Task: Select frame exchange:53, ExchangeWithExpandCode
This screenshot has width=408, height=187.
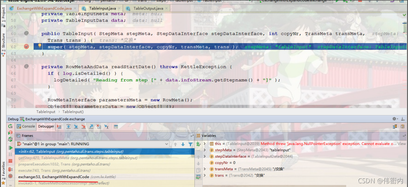Action: (105, 177)
